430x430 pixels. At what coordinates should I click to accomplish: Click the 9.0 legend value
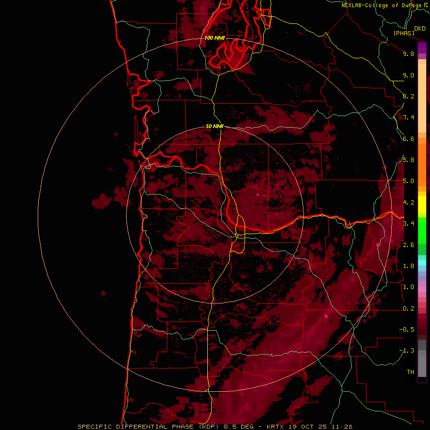point(408,75)
